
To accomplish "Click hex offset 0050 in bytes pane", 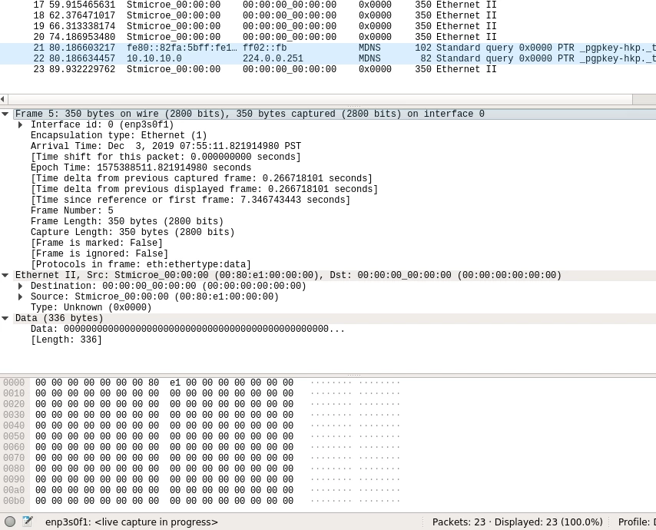I will [x=14, y=436].
